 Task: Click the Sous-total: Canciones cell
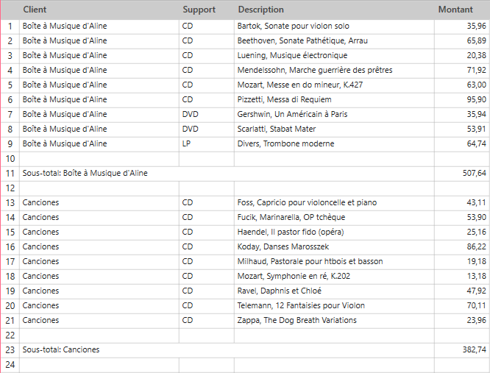61,349
